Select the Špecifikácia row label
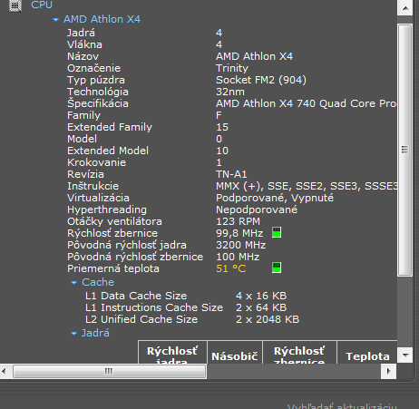The image size is (419, 409). pos(98,103)
